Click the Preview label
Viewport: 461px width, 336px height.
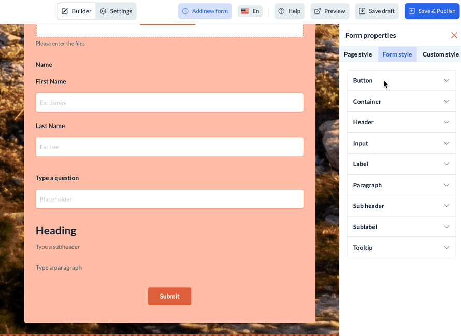[x=335, y=11]
